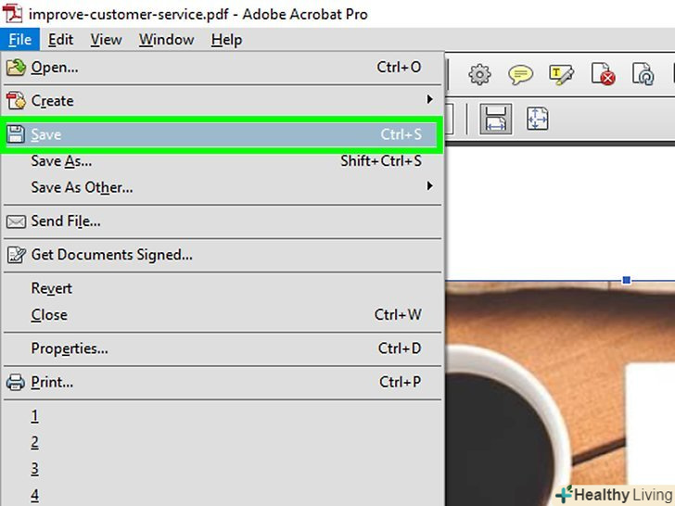Screen dimensions: 675x506
Task: Click the Create PDF icon
Action: pos(17,101)
